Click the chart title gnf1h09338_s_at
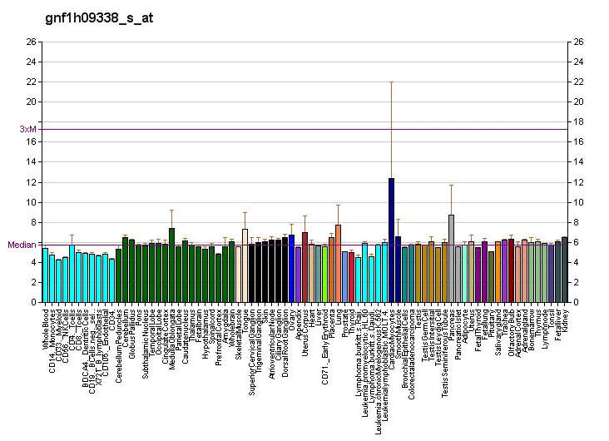Image resolution: width=609 pixels, height=441 pixels. coord(98,17)
